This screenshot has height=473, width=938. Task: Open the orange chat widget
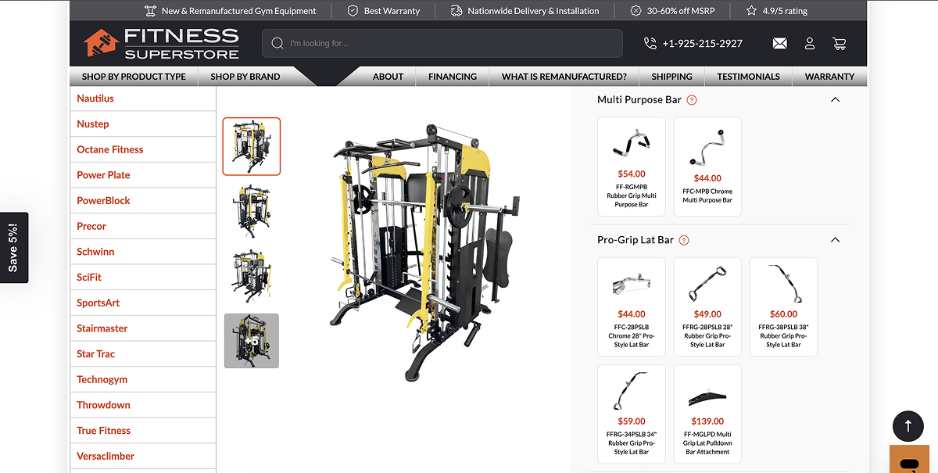click(x=909, y=460)
